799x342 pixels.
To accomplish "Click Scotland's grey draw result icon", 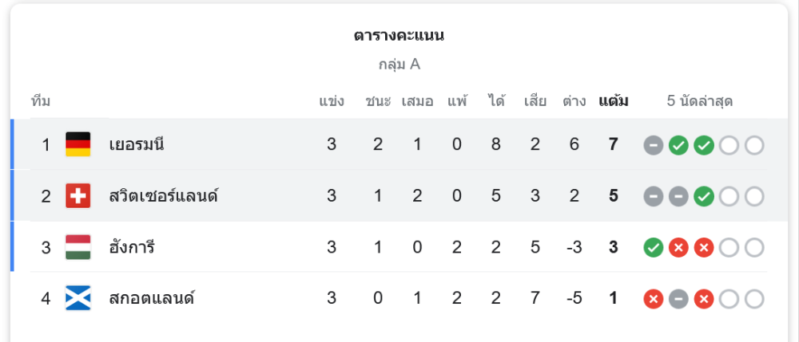I will [678, 299].
